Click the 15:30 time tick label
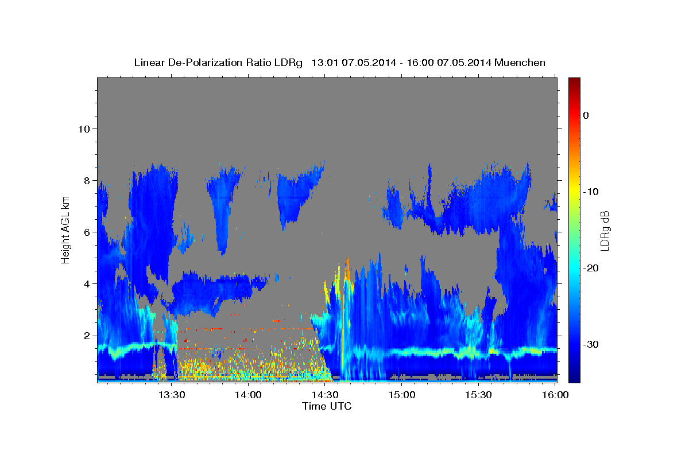 click(478, 395)
